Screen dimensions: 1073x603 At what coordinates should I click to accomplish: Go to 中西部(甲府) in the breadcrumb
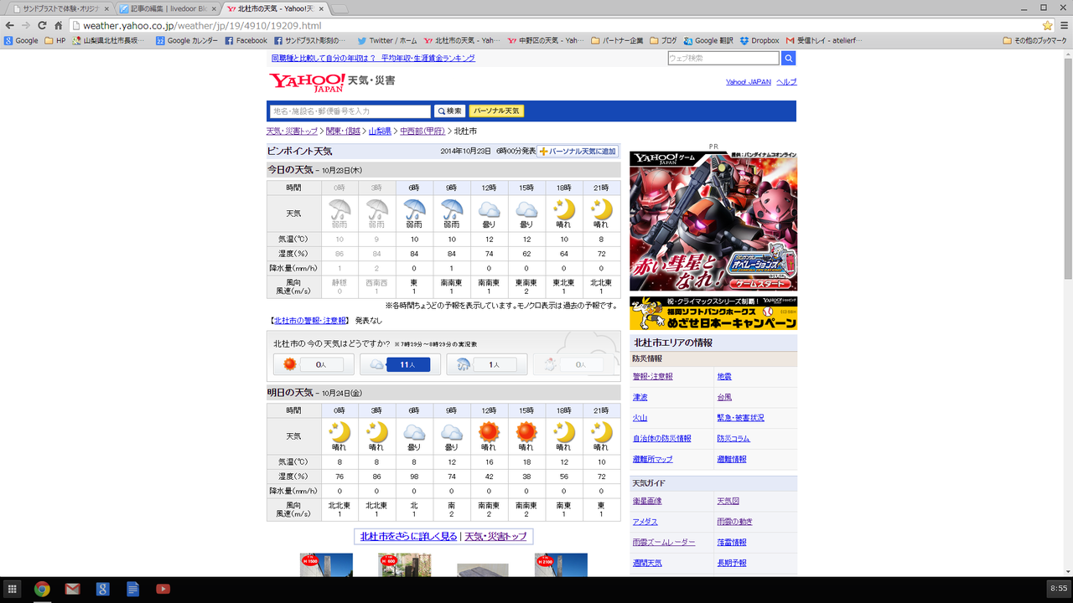click(x=422, y=131)
